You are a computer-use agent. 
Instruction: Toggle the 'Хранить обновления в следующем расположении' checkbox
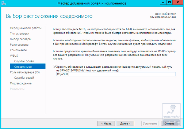(55, 66)
